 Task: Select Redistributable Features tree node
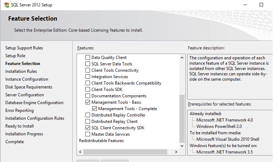(x=101, y=141)
